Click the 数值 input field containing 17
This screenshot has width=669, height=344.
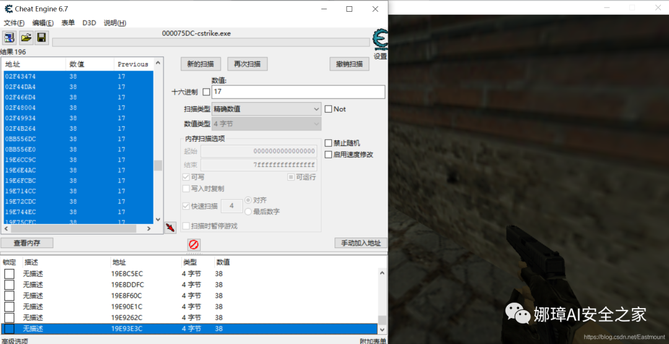pos(298,92)
